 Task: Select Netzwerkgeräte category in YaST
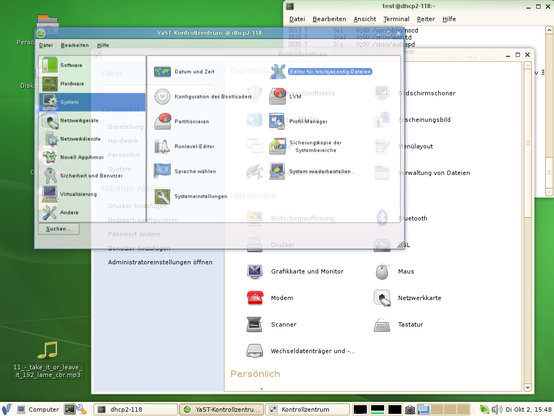79,120
